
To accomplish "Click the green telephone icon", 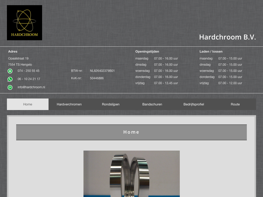I will point(10,71).
